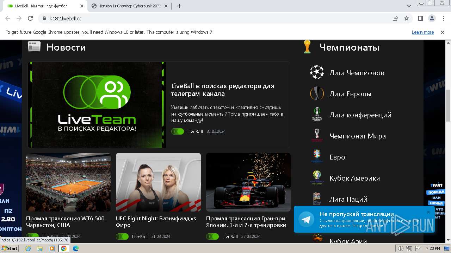This screenshot has height=253, width=451.
Task: Click LiveBall author logo under UFC article
Action: 122,236
